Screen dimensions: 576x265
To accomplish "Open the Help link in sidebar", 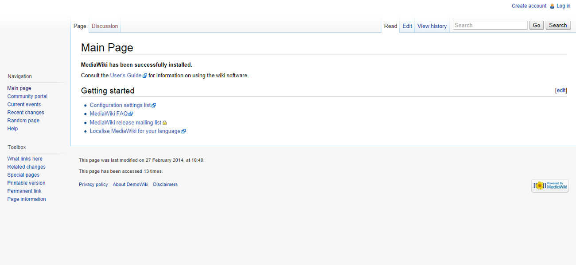I will pyautogui.click(x=12, y=129).
